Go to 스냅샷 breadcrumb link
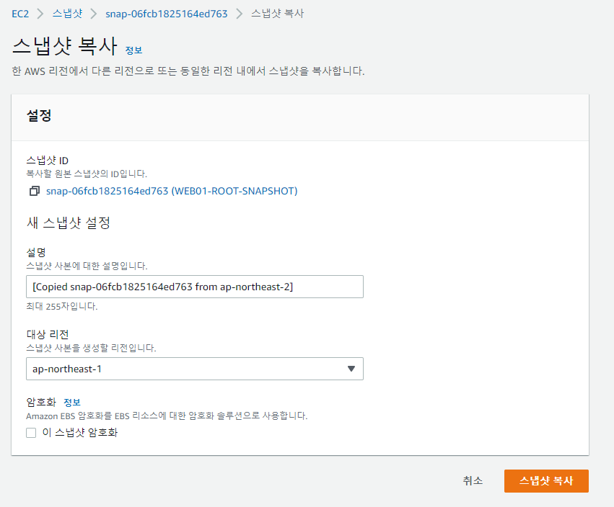The image size is (614, 507). (x=67, y=13)
